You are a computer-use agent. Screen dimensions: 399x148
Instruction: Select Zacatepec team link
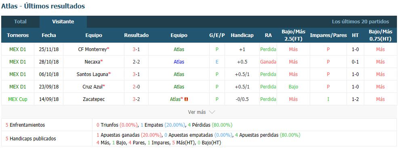[x=94, y=99]
